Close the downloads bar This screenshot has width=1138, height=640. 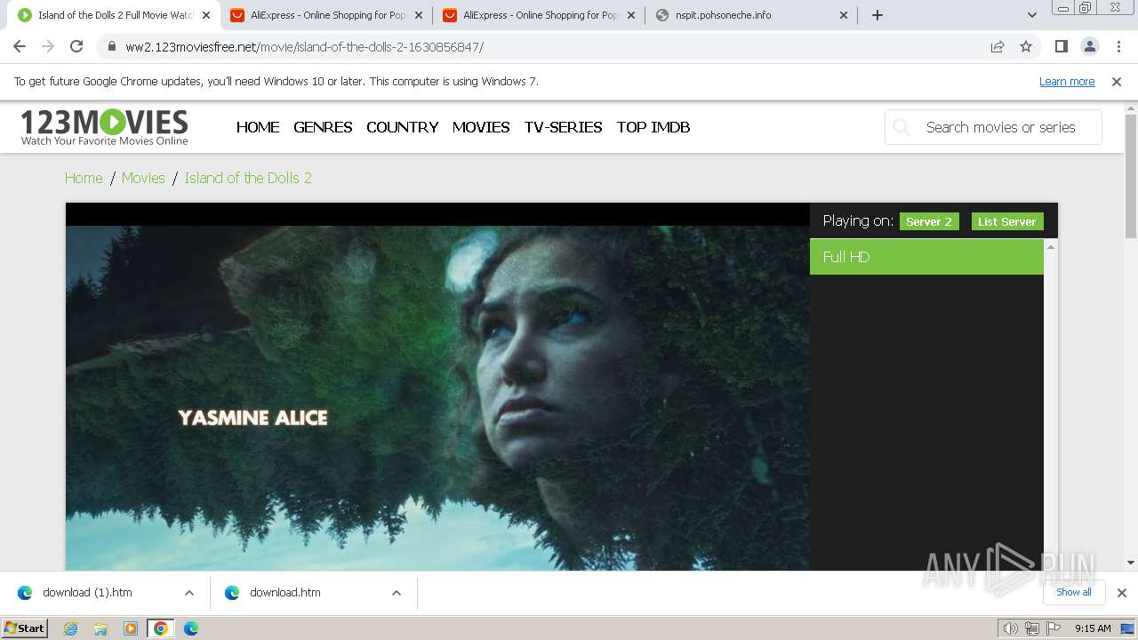tap(1122, 593)
